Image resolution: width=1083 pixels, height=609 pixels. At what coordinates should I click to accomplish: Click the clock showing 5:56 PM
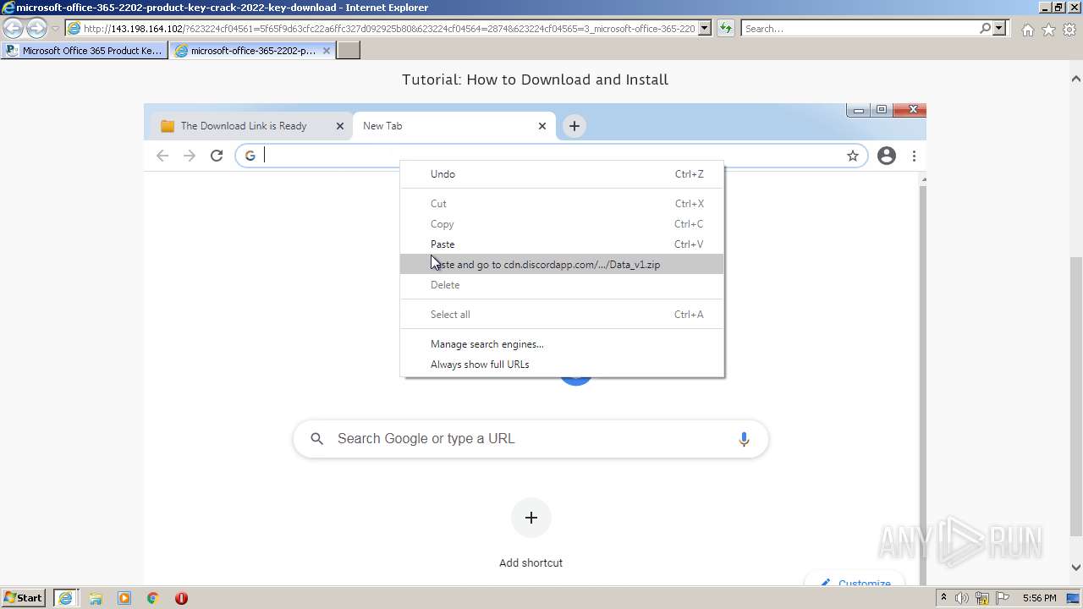tap(1039, 598)
